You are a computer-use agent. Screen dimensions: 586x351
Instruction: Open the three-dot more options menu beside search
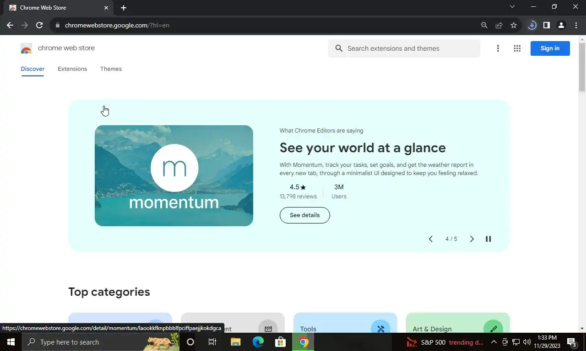pyautogui.click(x=498, y=48)
